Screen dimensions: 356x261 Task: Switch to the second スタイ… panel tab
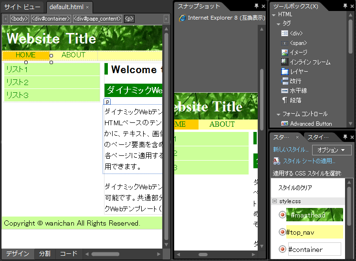[318, 137]
